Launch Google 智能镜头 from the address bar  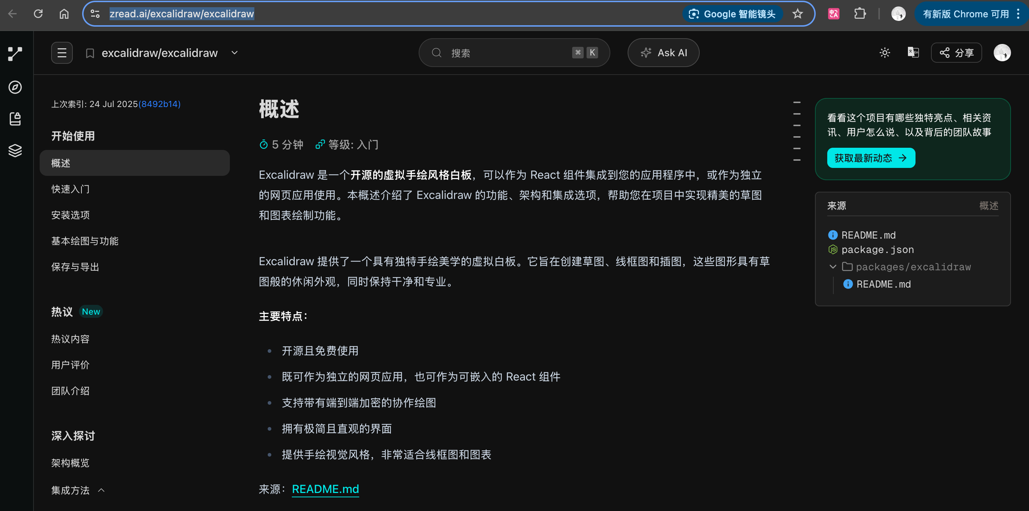tap(732, 14)
